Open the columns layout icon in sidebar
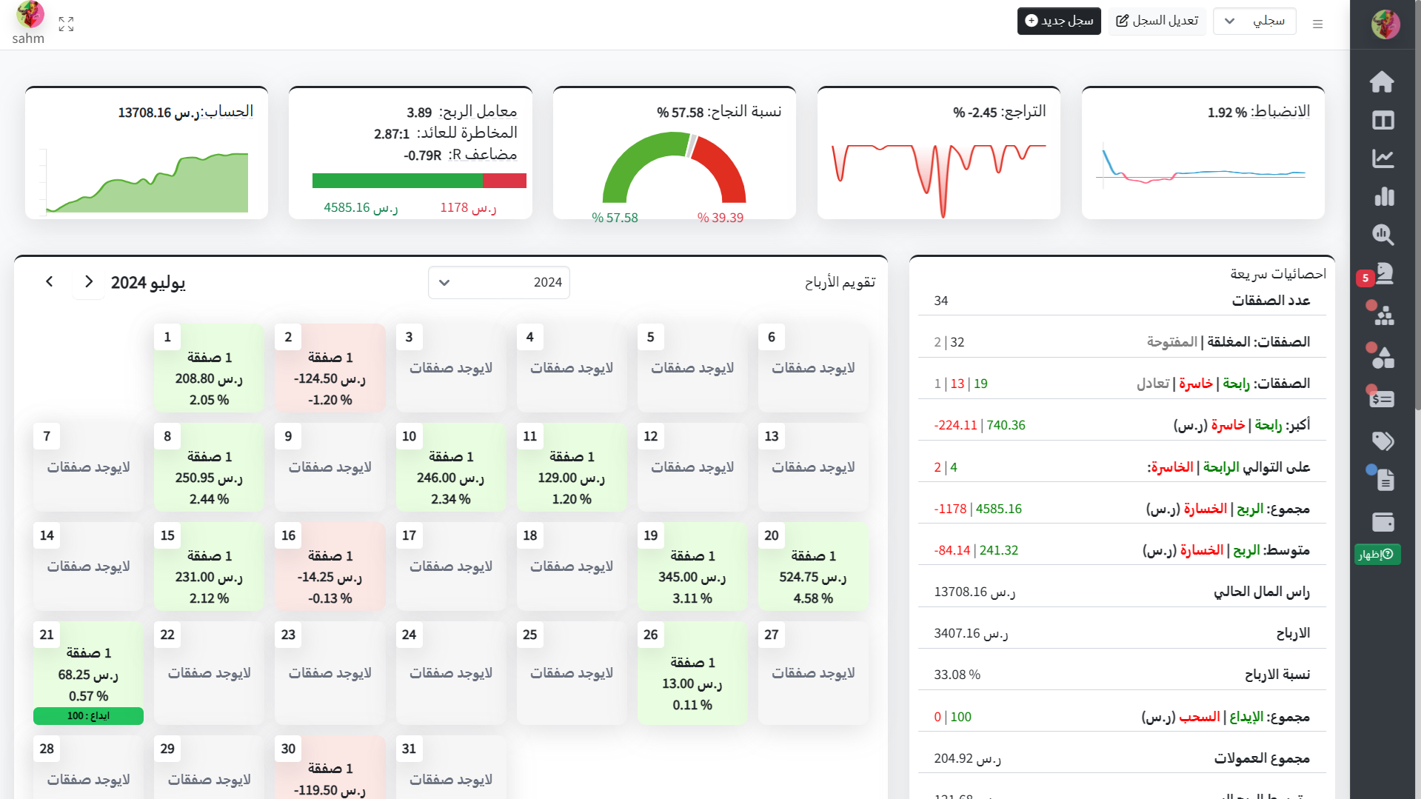Image resolution: width=1421 pixels, height=799 pixels. click(1382, 120)
